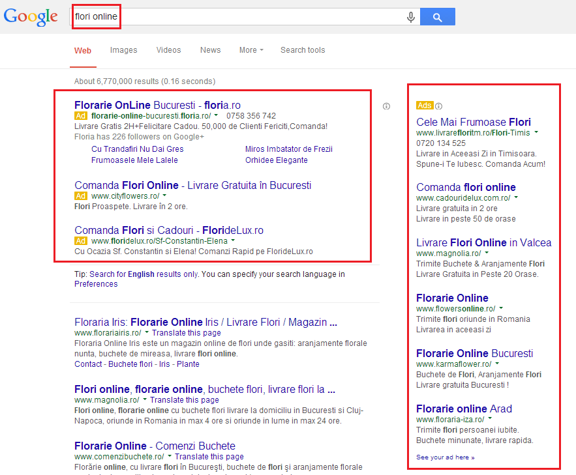The image size is (576, 475).
Task: Expand dropdown arrow beside www.flowersonline.ro URL
Action: point(501,308)
